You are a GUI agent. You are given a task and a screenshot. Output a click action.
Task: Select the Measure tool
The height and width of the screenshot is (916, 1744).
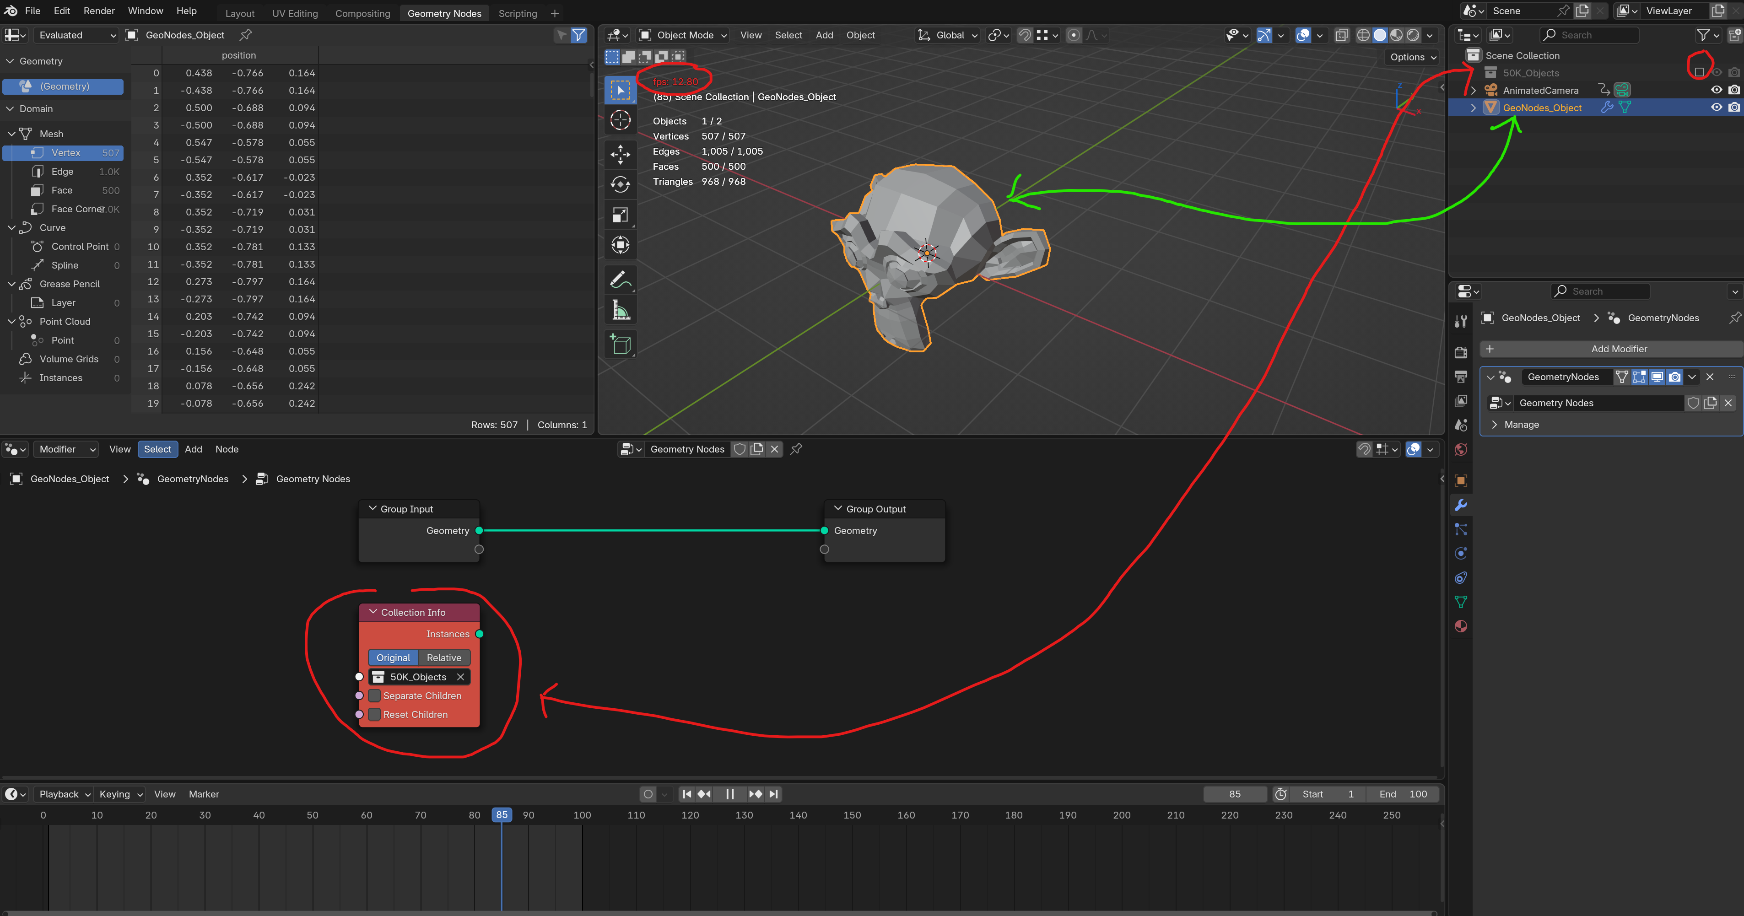click(x=620, y=310)
